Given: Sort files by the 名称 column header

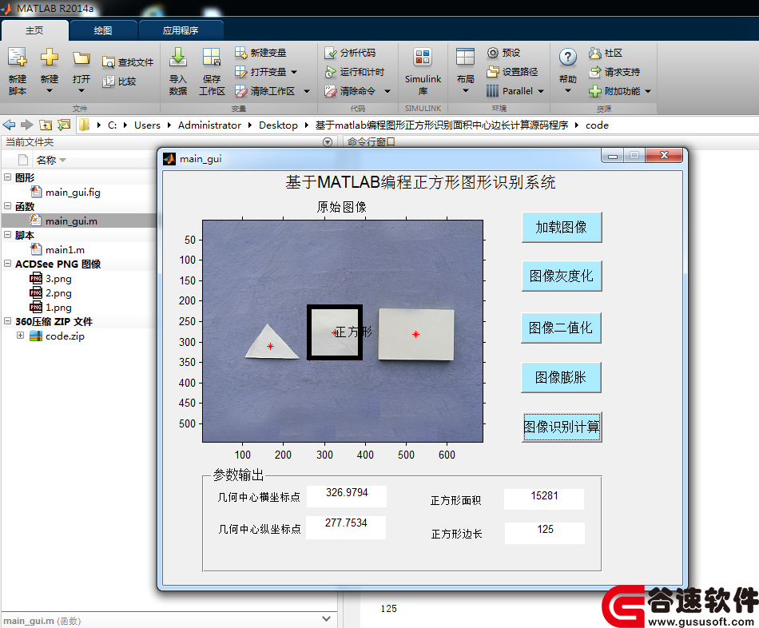Looking at the screenshot, I should 46,160.
